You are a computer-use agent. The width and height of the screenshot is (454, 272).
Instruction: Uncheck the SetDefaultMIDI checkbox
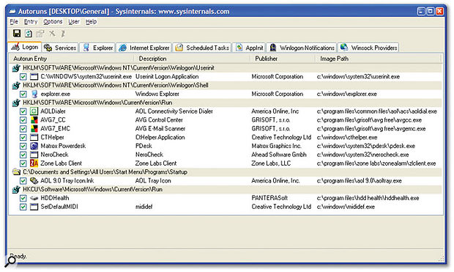(23, 207)
